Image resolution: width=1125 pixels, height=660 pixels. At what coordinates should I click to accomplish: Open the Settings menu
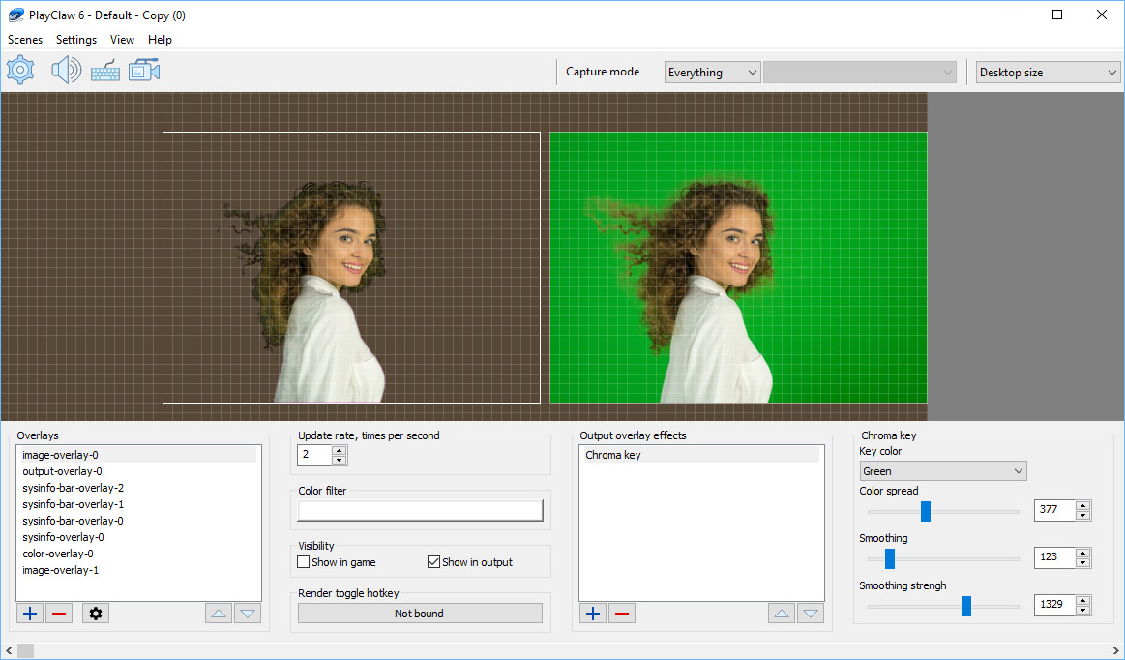(75, 40)
